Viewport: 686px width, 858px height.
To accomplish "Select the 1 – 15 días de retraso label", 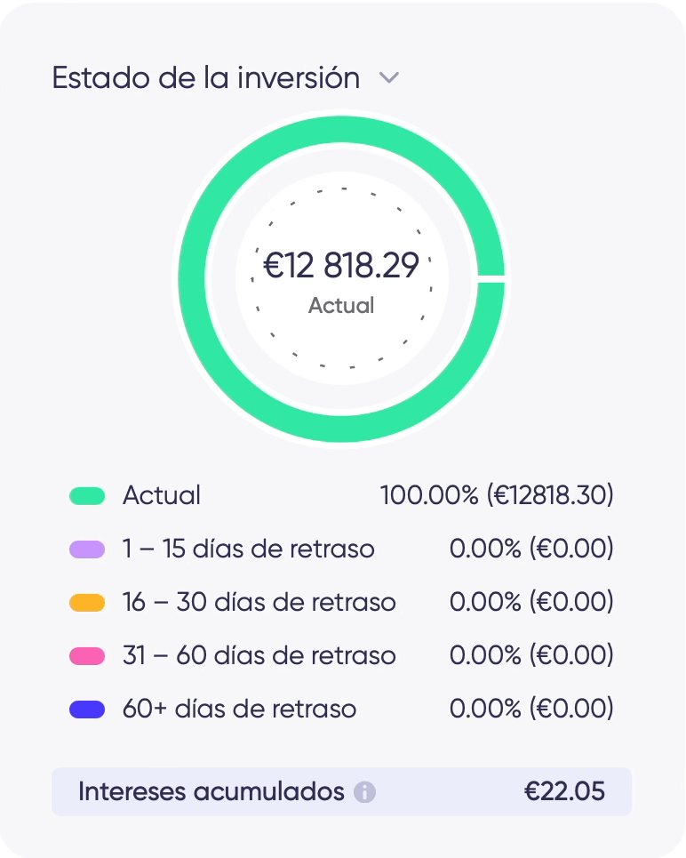I will [248, 549].
